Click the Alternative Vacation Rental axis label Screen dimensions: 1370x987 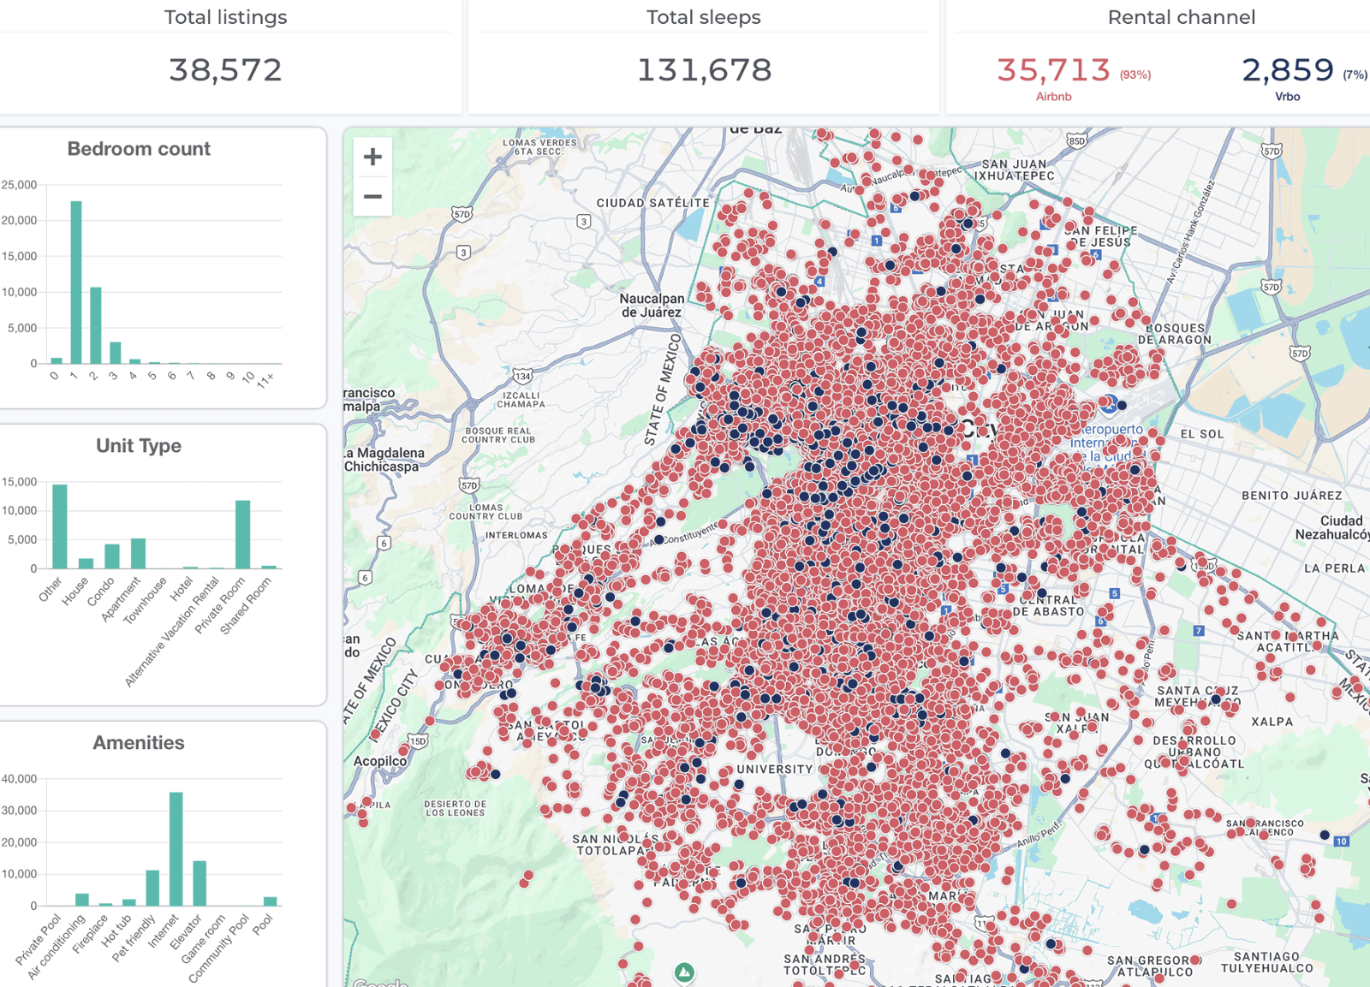point(172,633)
